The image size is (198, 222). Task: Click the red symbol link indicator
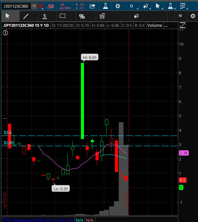(41, 6)
